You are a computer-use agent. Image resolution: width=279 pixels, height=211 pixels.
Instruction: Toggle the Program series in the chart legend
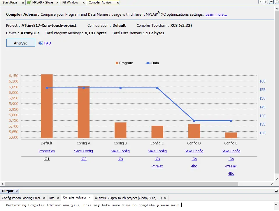124,63
